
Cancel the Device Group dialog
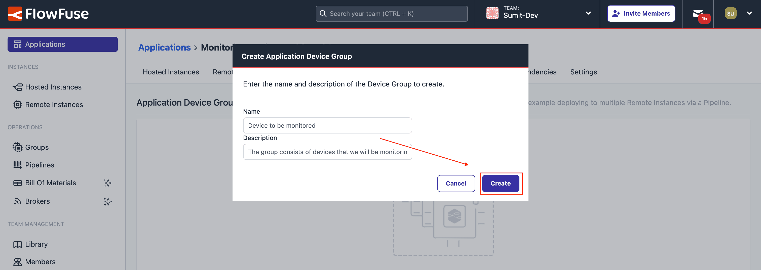tap(456, 183)
